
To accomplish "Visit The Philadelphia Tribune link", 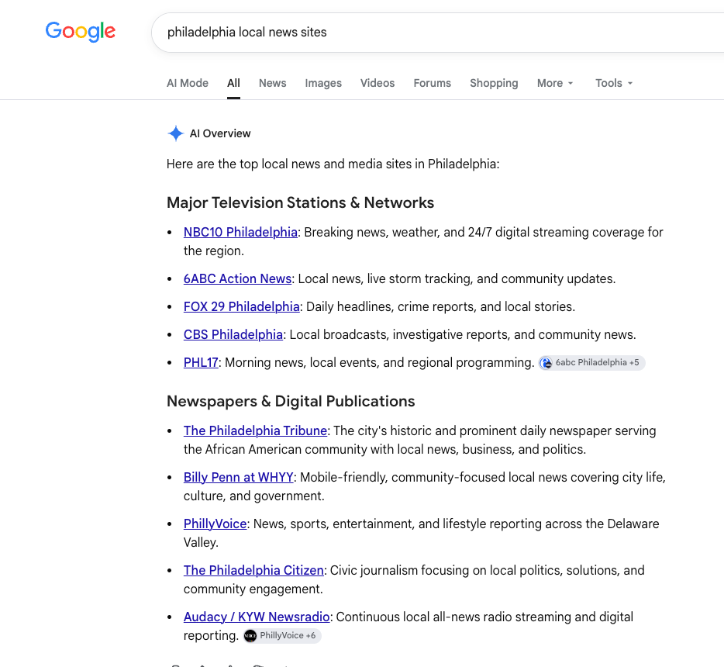I will 255,430.
